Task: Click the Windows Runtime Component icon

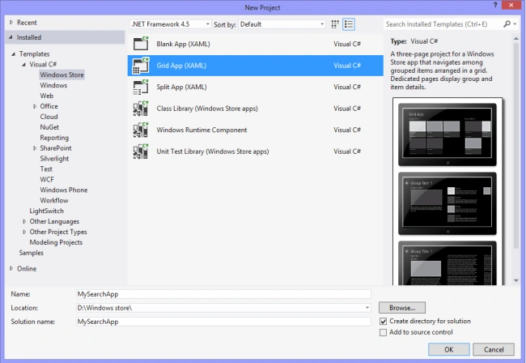Action: pos(141,130)
